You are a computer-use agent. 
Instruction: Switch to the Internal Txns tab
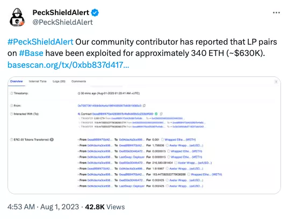point(38,81)
